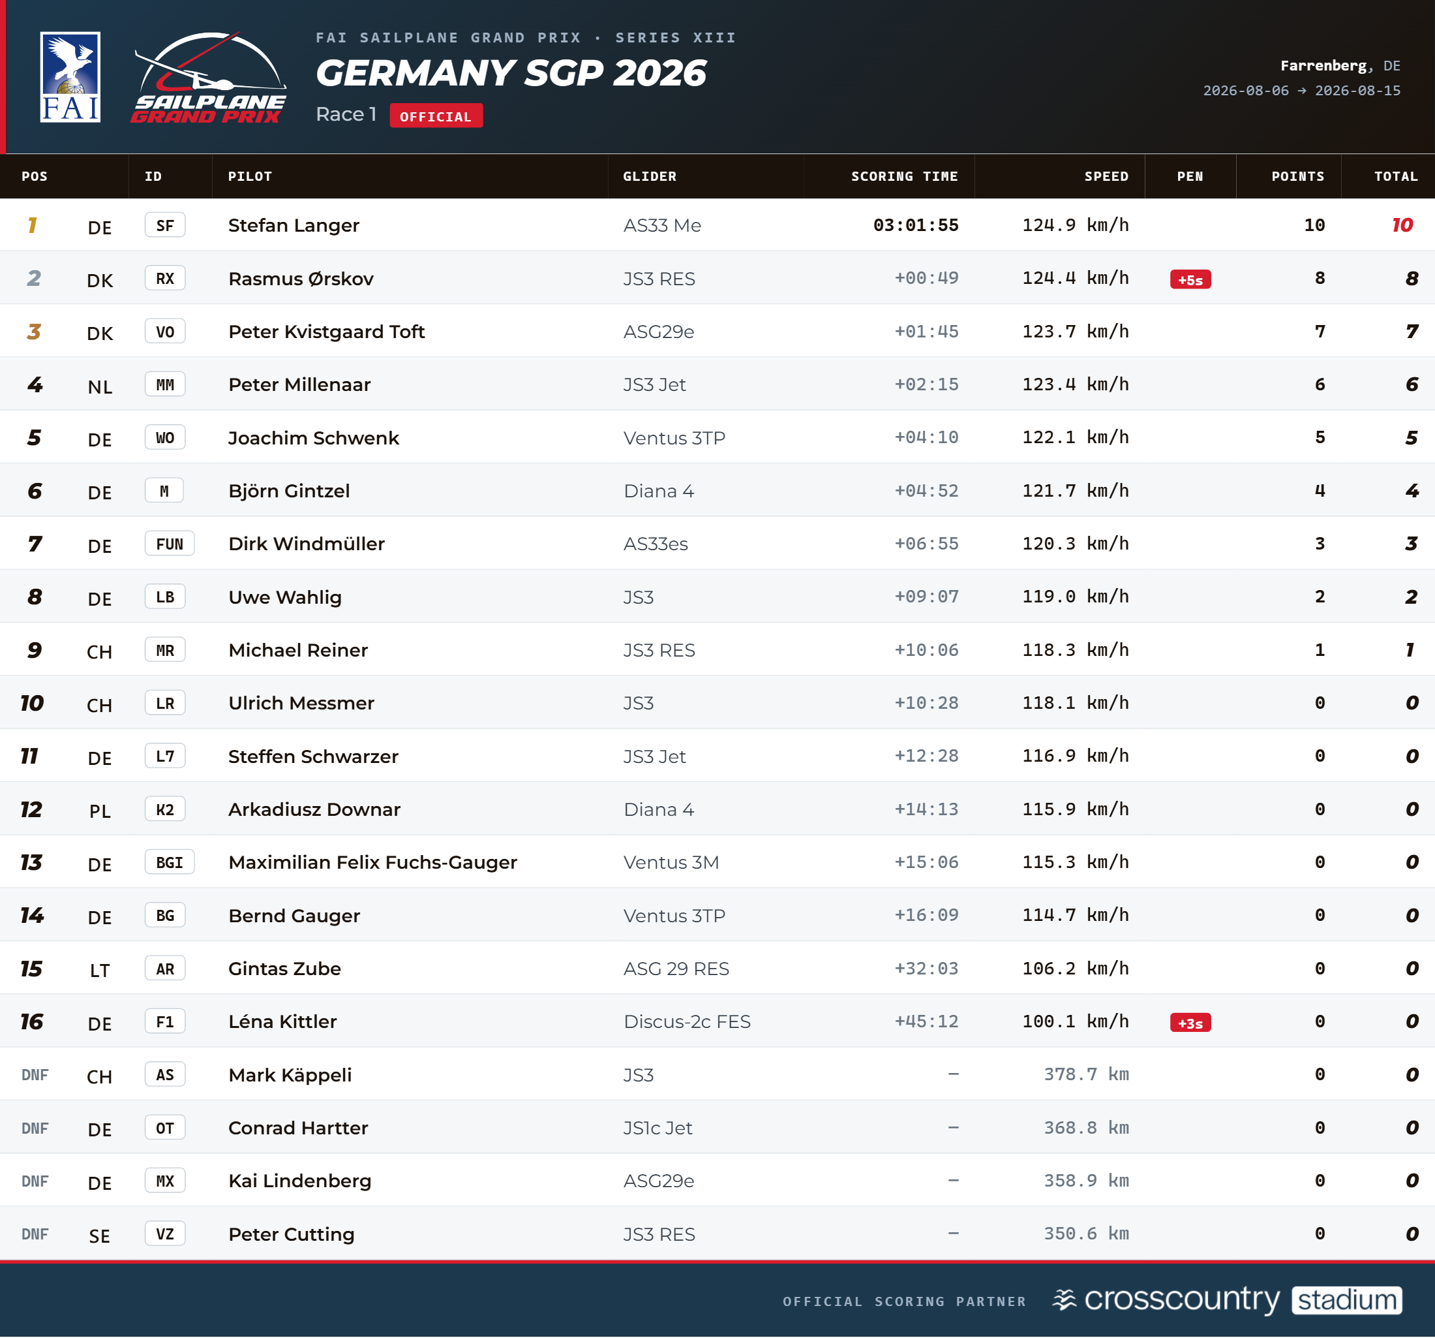Select the FUN glider ID badge
The image size is (1435, 1338).
(170, 544)
